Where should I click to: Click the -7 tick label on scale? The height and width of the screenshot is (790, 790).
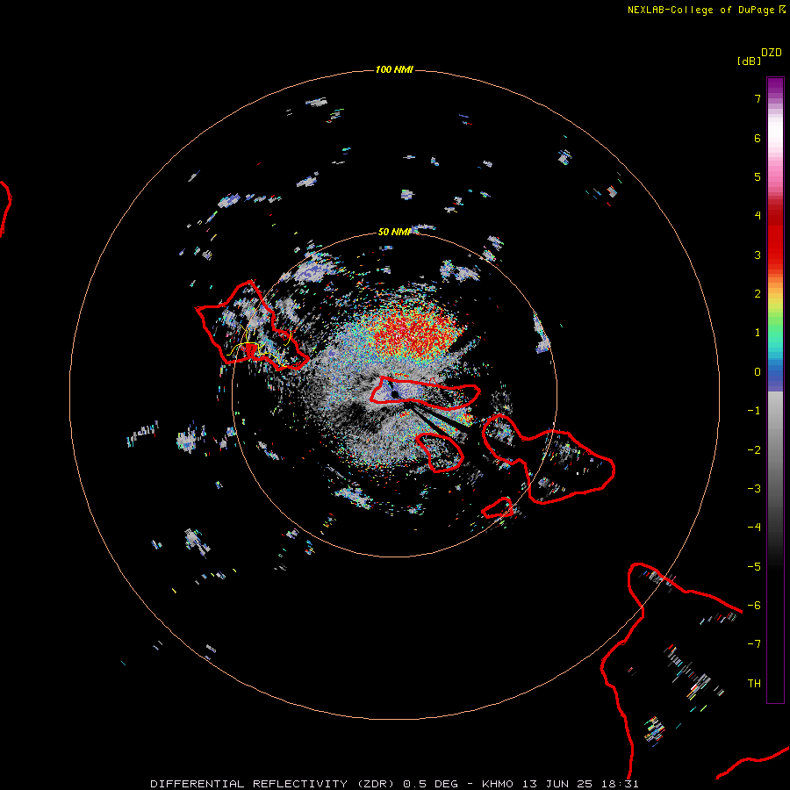[754, 644]
